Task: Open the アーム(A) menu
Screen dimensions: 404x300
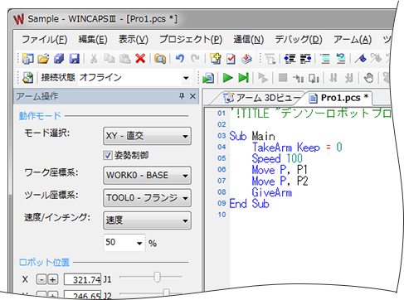Action: [x=353, y=40]
